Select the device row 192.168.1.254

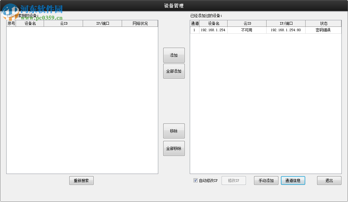point(214,30)
